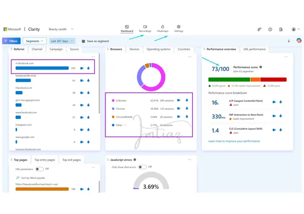This screenshot has width=304, height=214.
Task: Click the Microsoft logo
Action: click(x=12, y=29)
